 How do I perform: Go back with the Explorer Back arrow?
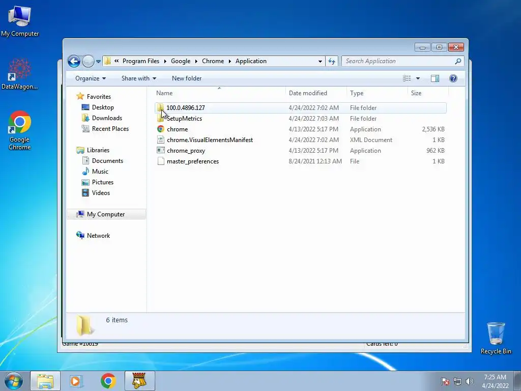click(x=74, y=62)
